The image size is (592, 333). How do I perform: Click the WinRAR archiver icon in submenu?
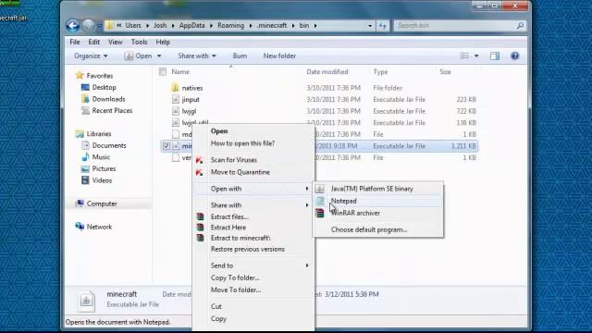click(320, 213)
